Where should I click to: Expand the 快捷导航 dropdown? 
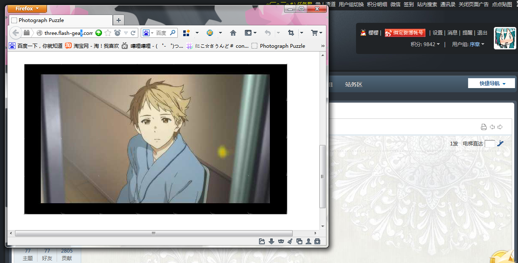click(491, 84)
